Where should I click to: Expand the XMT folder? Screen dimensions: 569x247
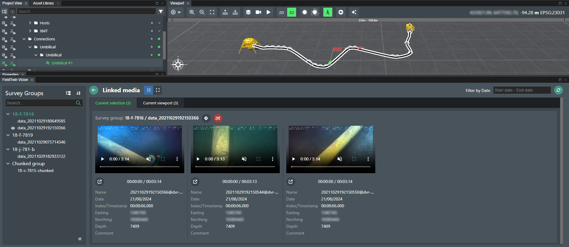coord(30,31)
